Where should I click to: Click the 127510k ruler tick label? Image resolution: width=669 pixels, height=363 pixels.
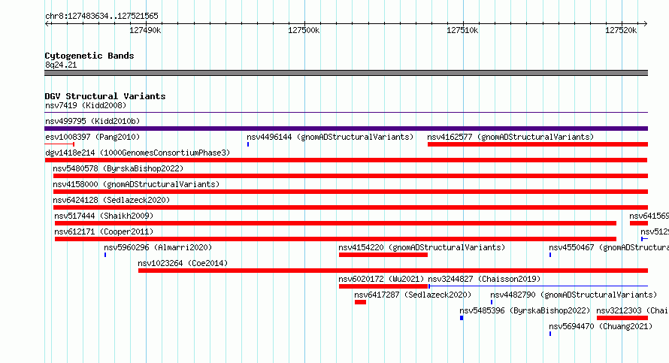pos(462,30)
